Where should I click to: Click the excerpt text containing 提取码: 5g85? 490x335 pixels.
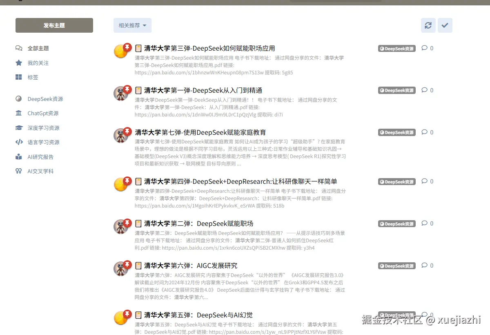(240, 65)
